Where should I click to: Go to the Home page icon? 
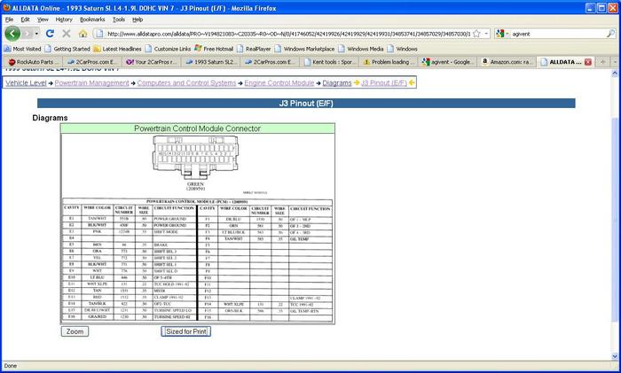click(83, 34)
